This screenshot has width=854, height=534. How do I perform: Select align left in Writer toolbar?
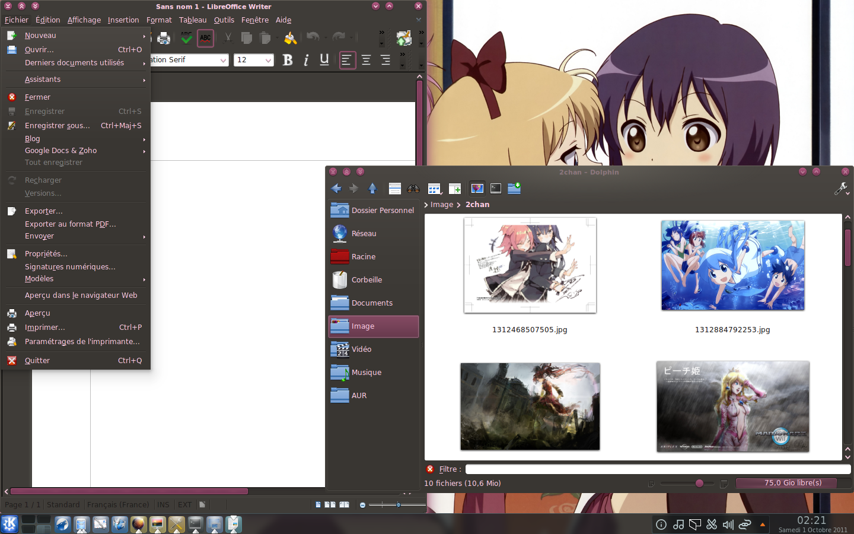coord(348,60)
